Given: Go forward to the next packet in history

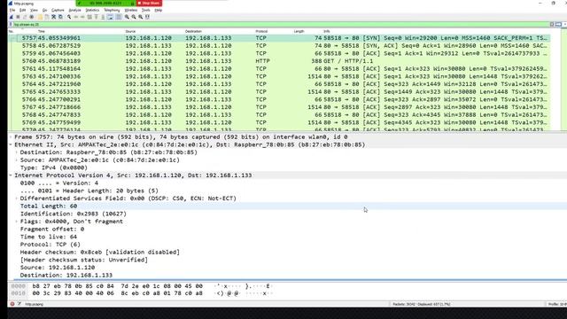Looking at the screenshot, I should pyautogui.click(x=82, y=17).
